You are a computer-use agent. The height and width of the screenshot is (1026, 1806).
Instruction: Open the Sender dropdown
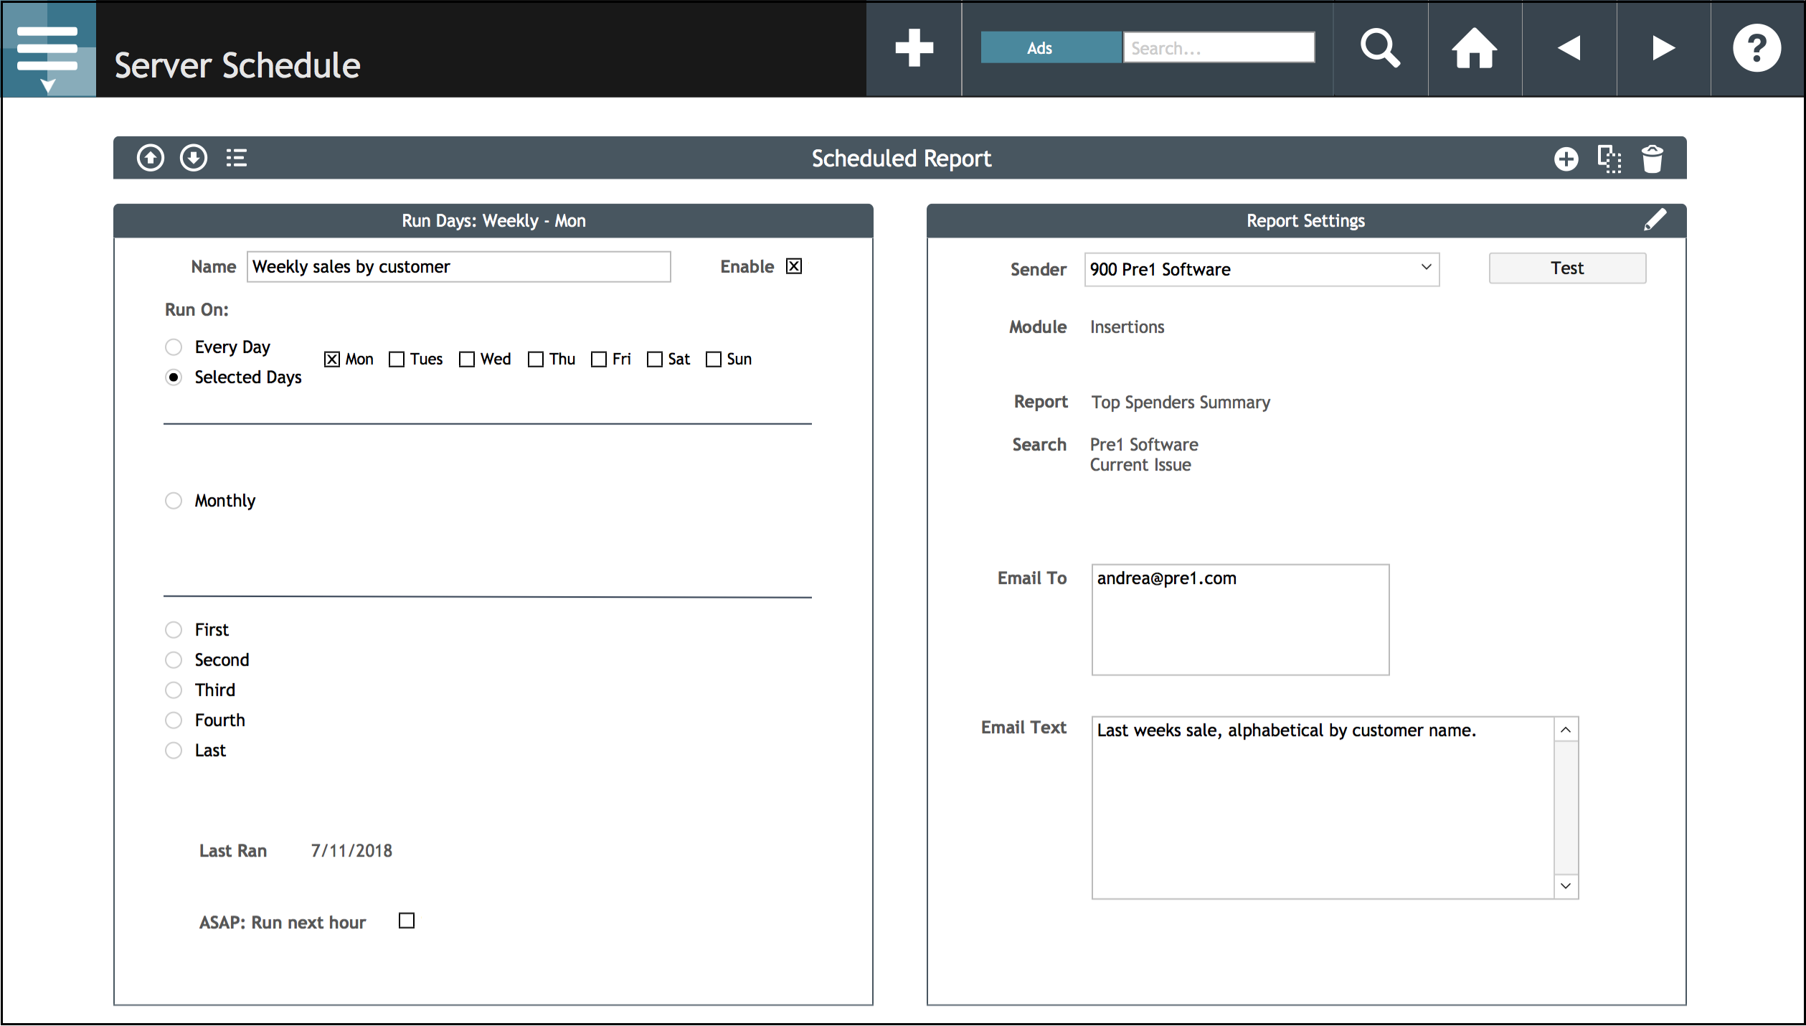pos(1262,269)
